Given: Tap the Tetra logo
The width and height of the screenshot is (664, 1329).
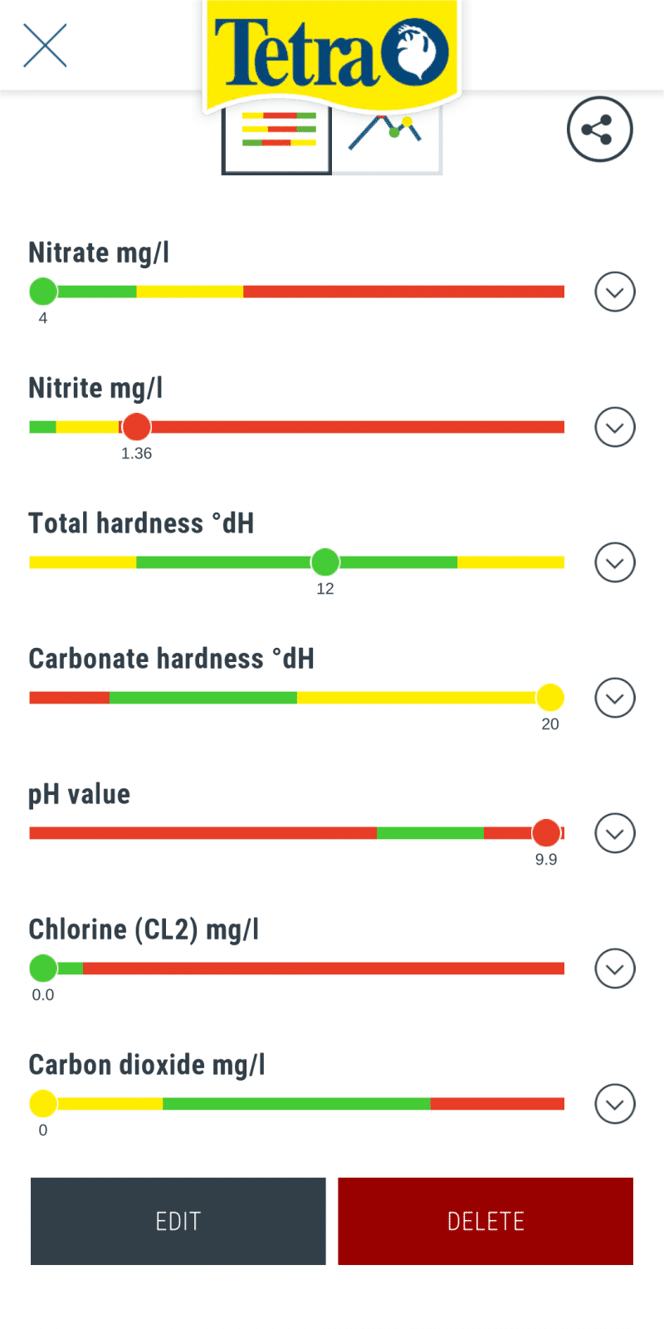Looking at the screenshot, I should click(332, 55).
